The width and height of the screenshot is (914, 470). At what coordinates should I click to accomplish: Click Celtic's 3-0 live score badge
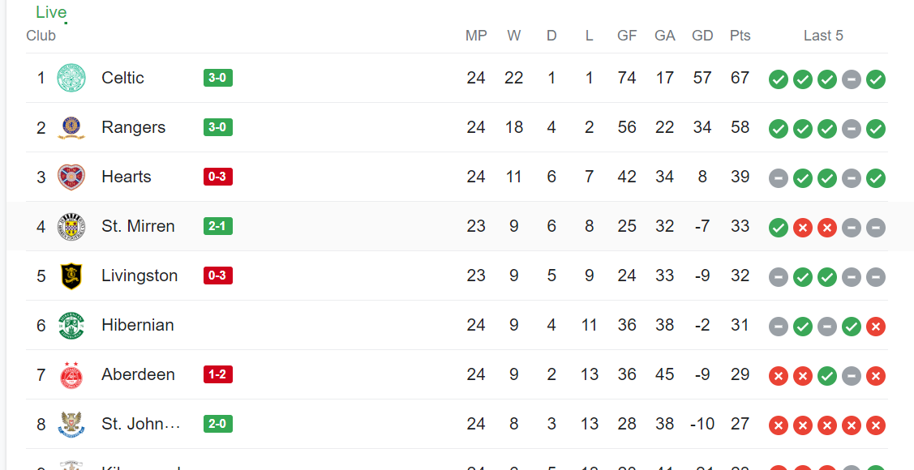[218, 78]
